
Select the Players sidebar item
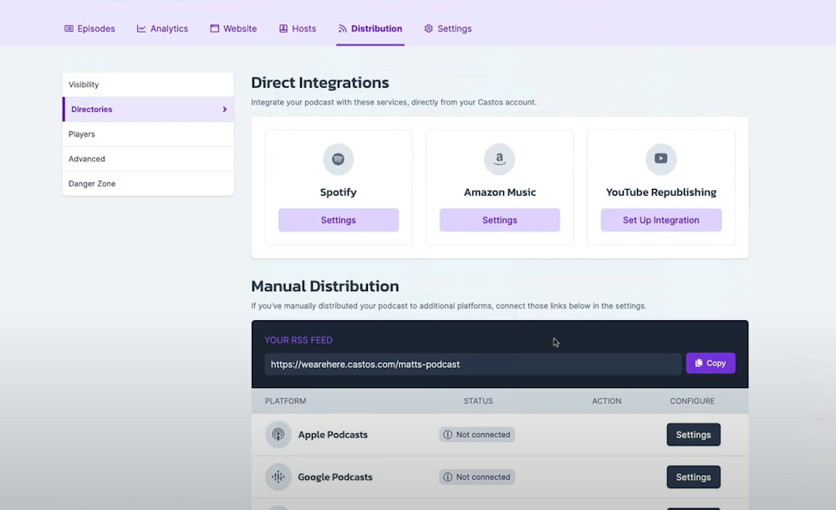click(81, 134)
